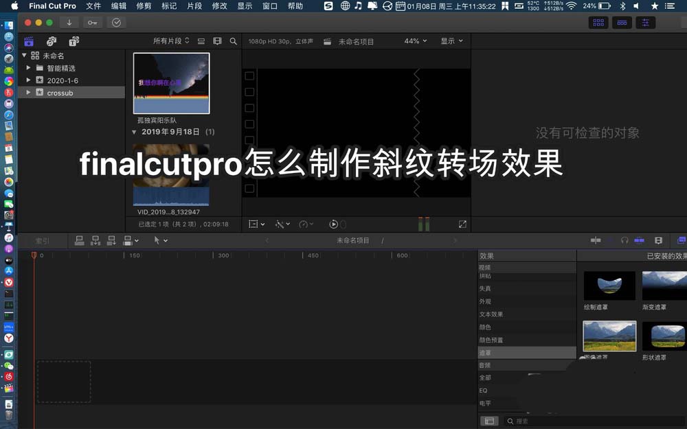
Task: Select the 外观 effects category
Action: pyautogui.click(x=485, y=301)
